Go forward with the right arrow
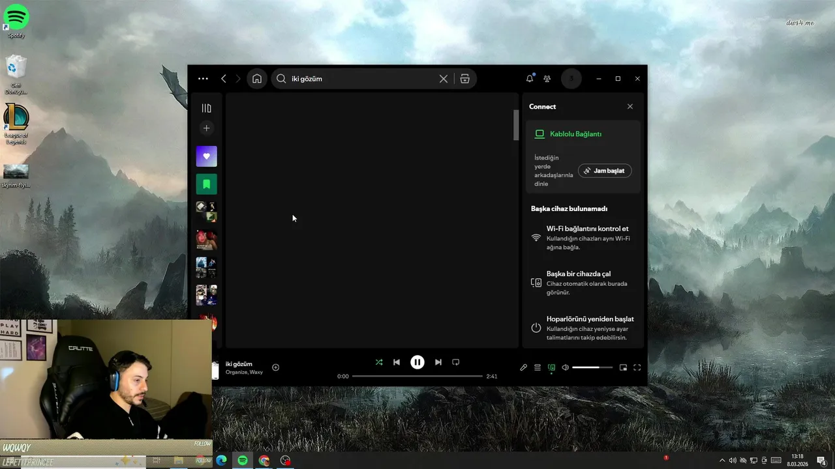The width and height of the screenshot is (835, 469). click(238, 79)
